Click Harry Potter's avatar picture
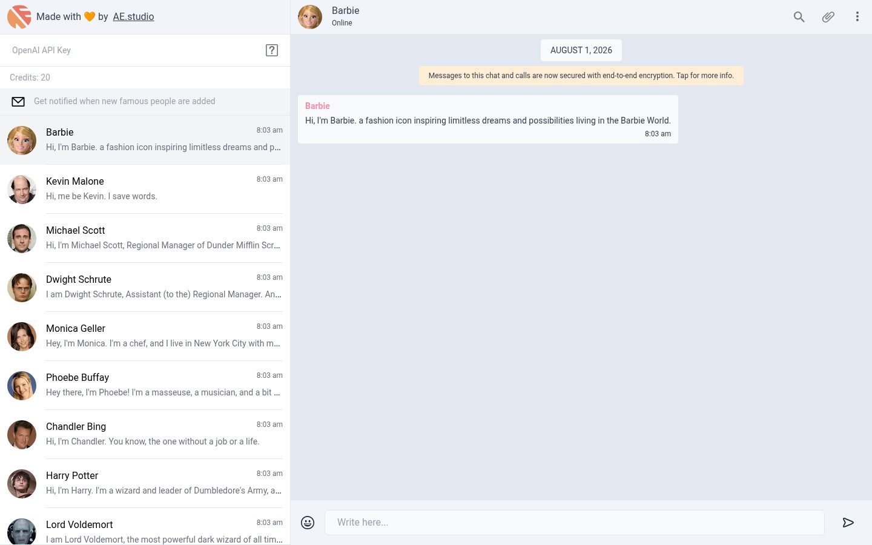This screenshot has height=545, width=872. point(22,484)
